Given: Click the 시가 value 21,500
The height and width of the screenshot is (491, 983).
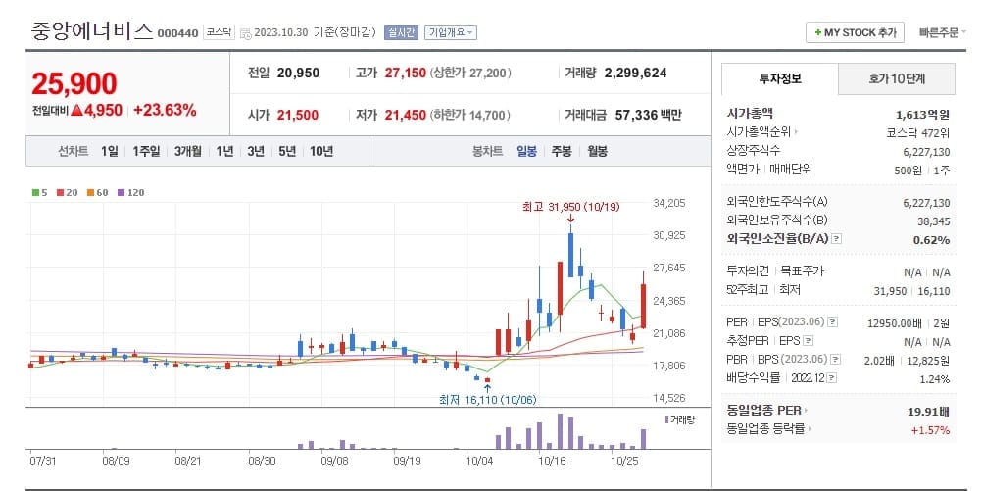Looking at the screenshot, I should pos(297,115).
